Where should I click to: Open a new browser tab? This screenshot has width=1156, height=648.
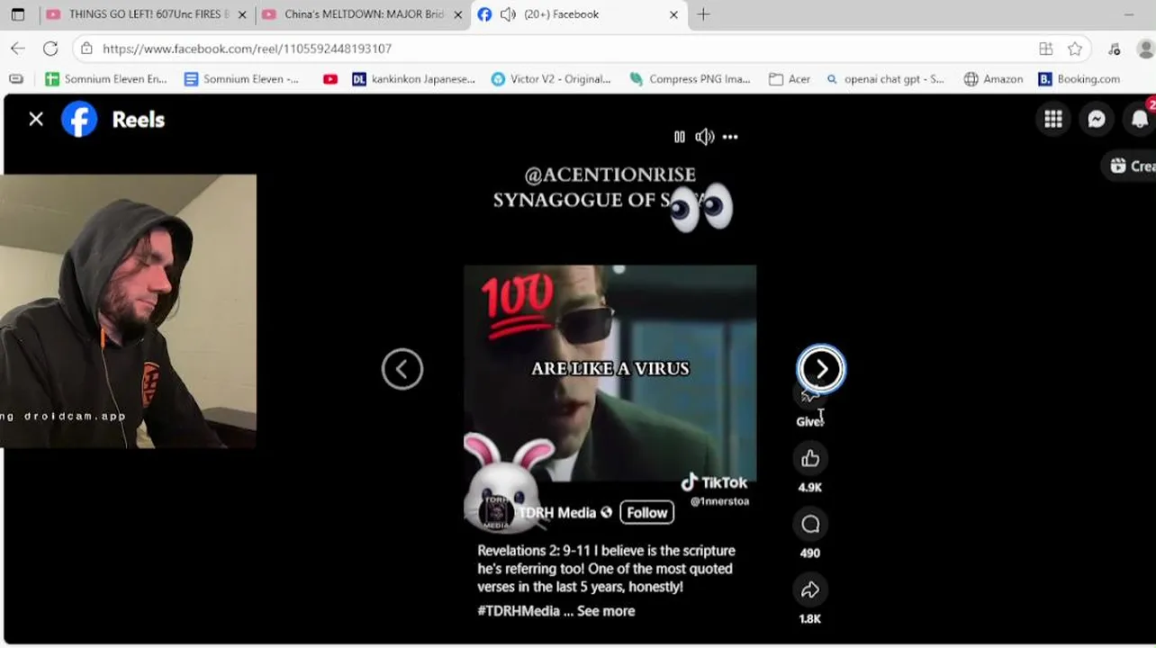tap(704, 14)
